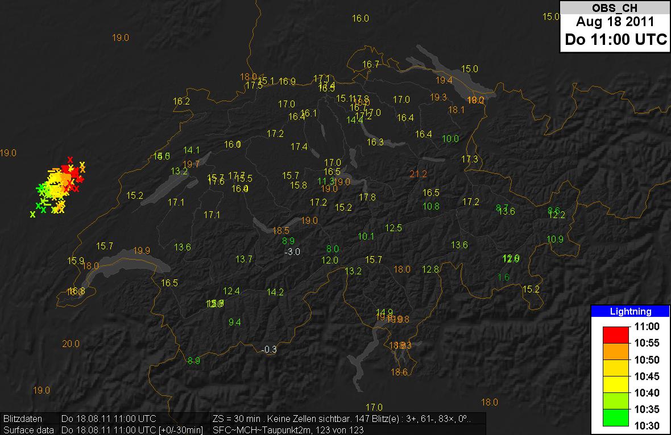Select the white -0.3 station value

[269, 350]
